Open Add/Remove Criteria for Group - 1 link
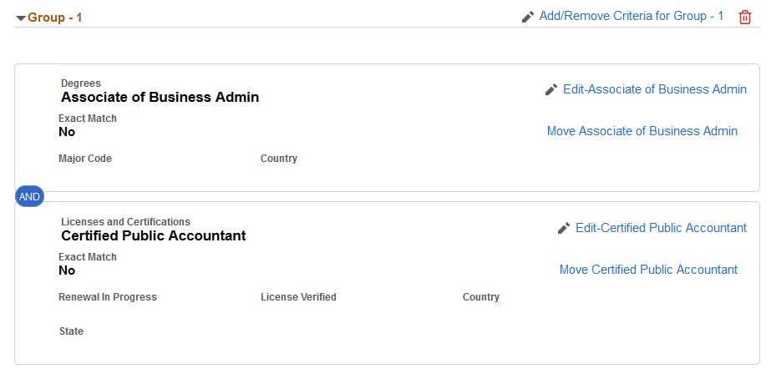This screenshot has height=374, width=771. click(632, 16)
